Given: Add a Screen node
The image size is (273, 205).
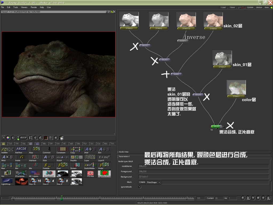Looking at the screenshot, I should [x=77, y=166].
